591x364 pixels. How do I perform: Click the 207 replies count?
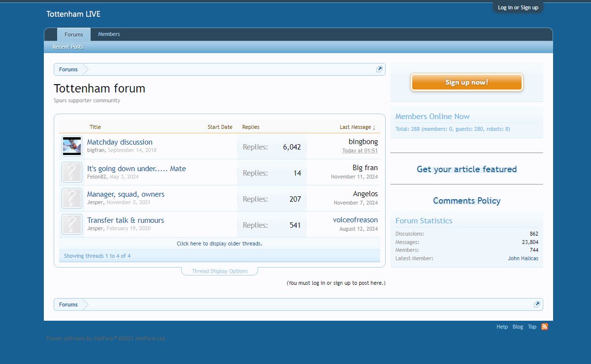[295, 199]
